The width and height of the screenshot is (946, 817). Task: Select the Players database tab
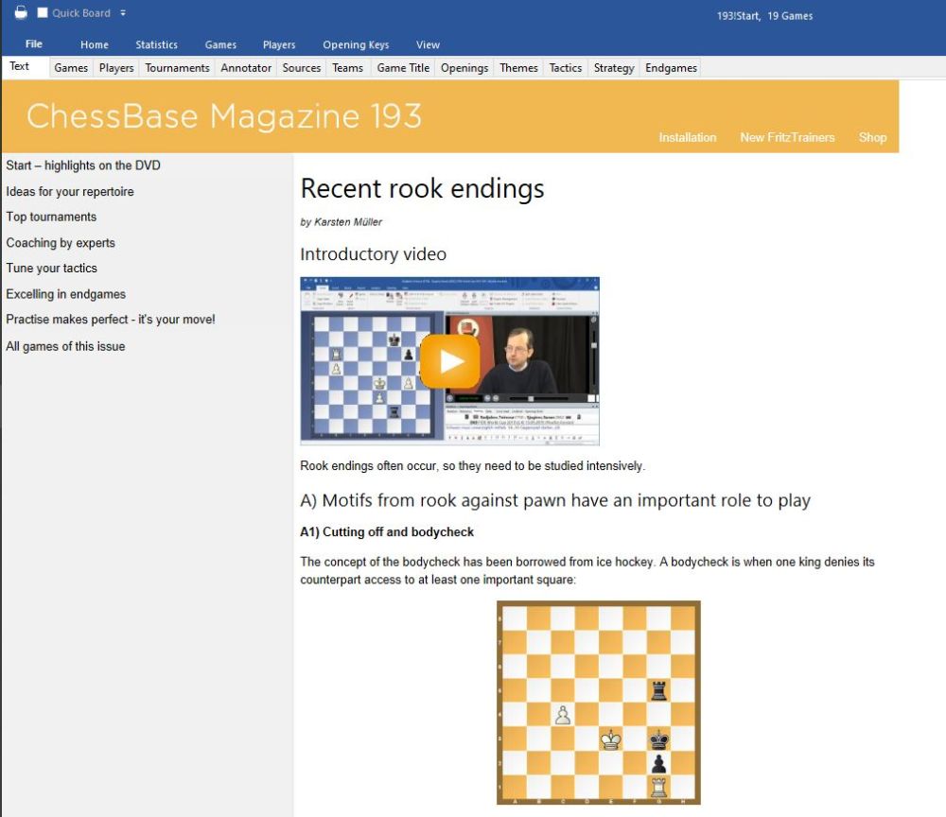tap(115, 67)
